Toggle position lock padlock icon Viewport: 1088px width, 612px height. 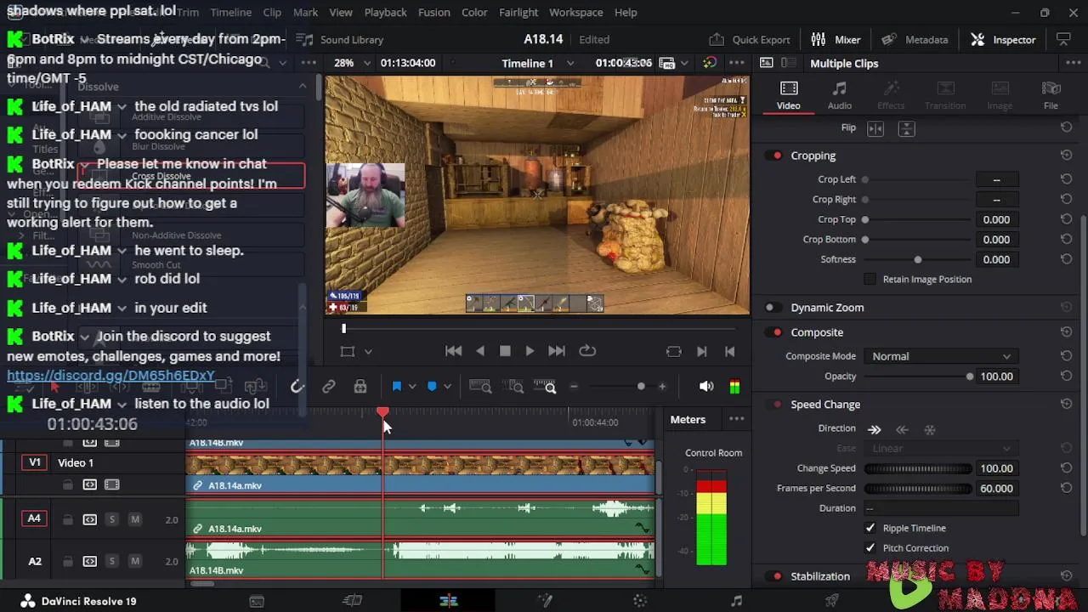[360, 387]
